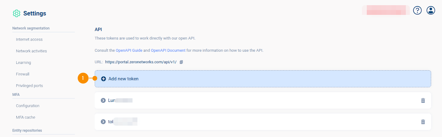Open the OpenAPI Guide link

129,50
